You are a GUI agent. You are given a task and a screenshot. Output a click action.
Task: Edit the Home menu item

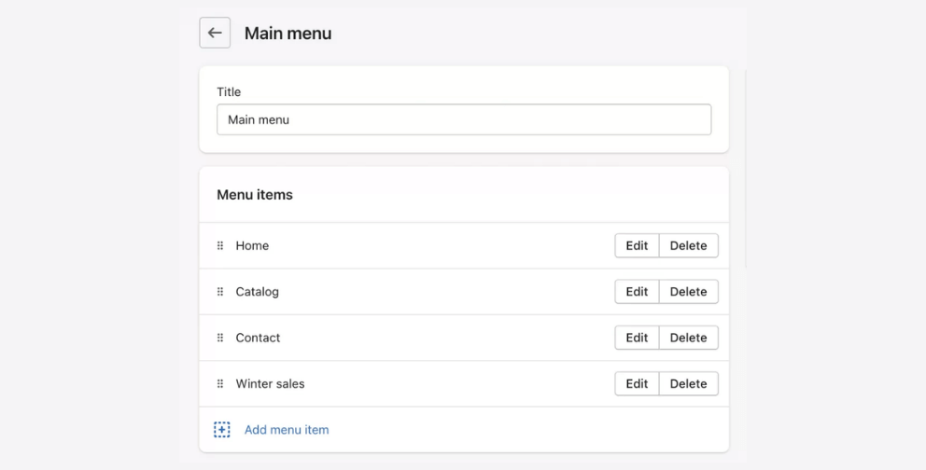637,245
